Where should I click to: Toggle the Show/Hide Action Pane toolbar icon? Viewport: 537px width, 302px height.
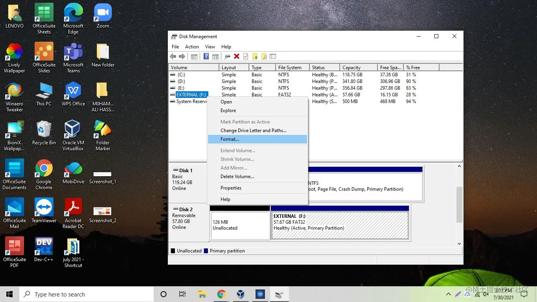click(215, 57)
